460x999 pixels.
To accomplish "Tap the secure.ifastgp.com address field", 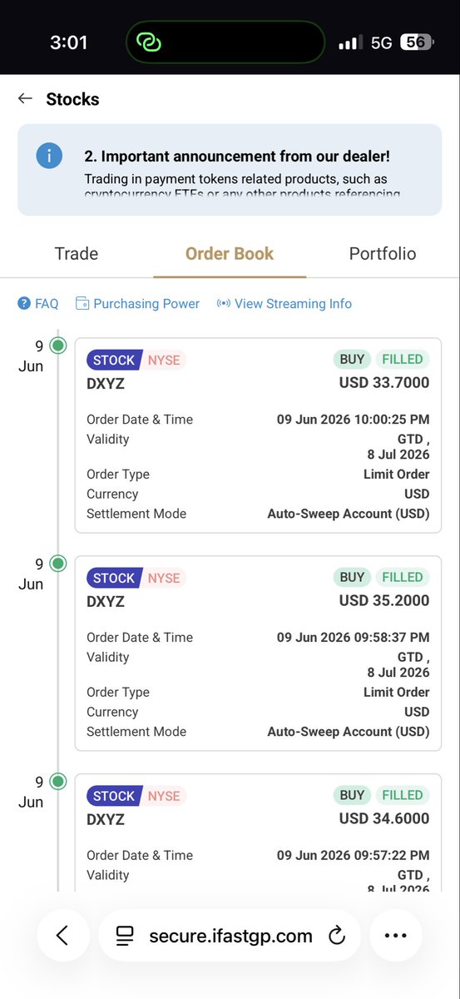I will 230,936.
